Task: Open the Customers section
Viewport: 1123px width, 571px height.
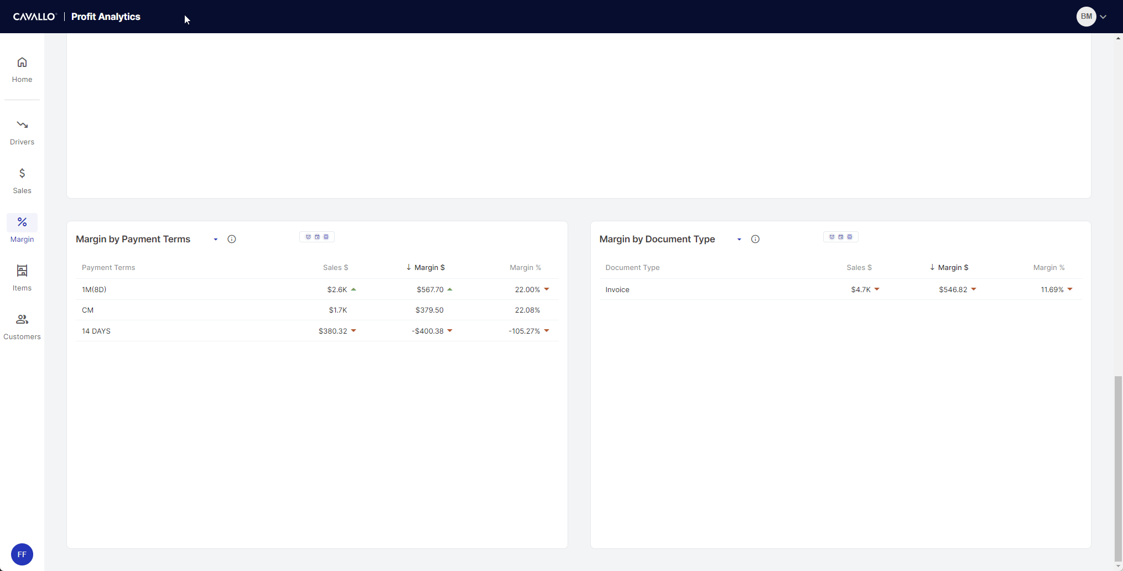Action: pos(22,326)
